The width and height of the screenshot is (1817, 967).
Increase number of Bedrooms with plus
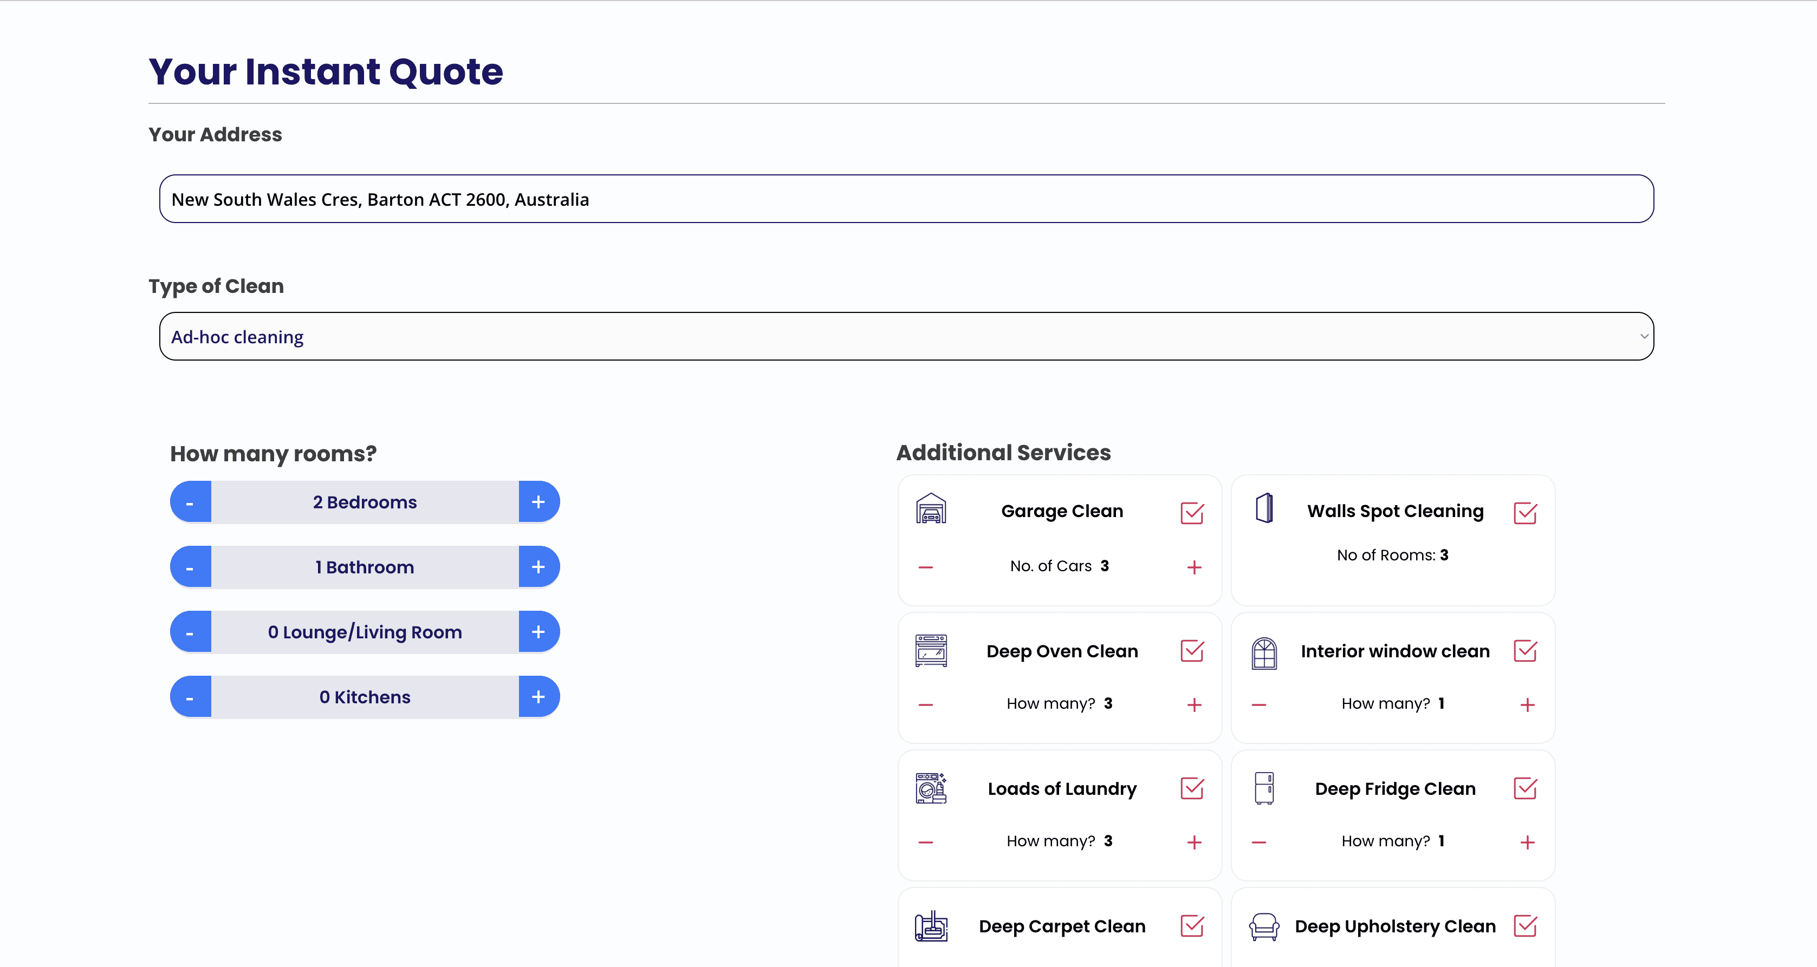click(x=538, y=502)
